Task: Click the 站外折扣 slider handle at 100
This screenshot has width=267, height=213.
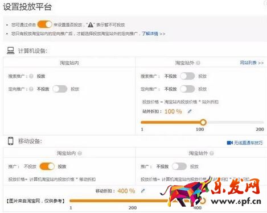Action: 203,122
